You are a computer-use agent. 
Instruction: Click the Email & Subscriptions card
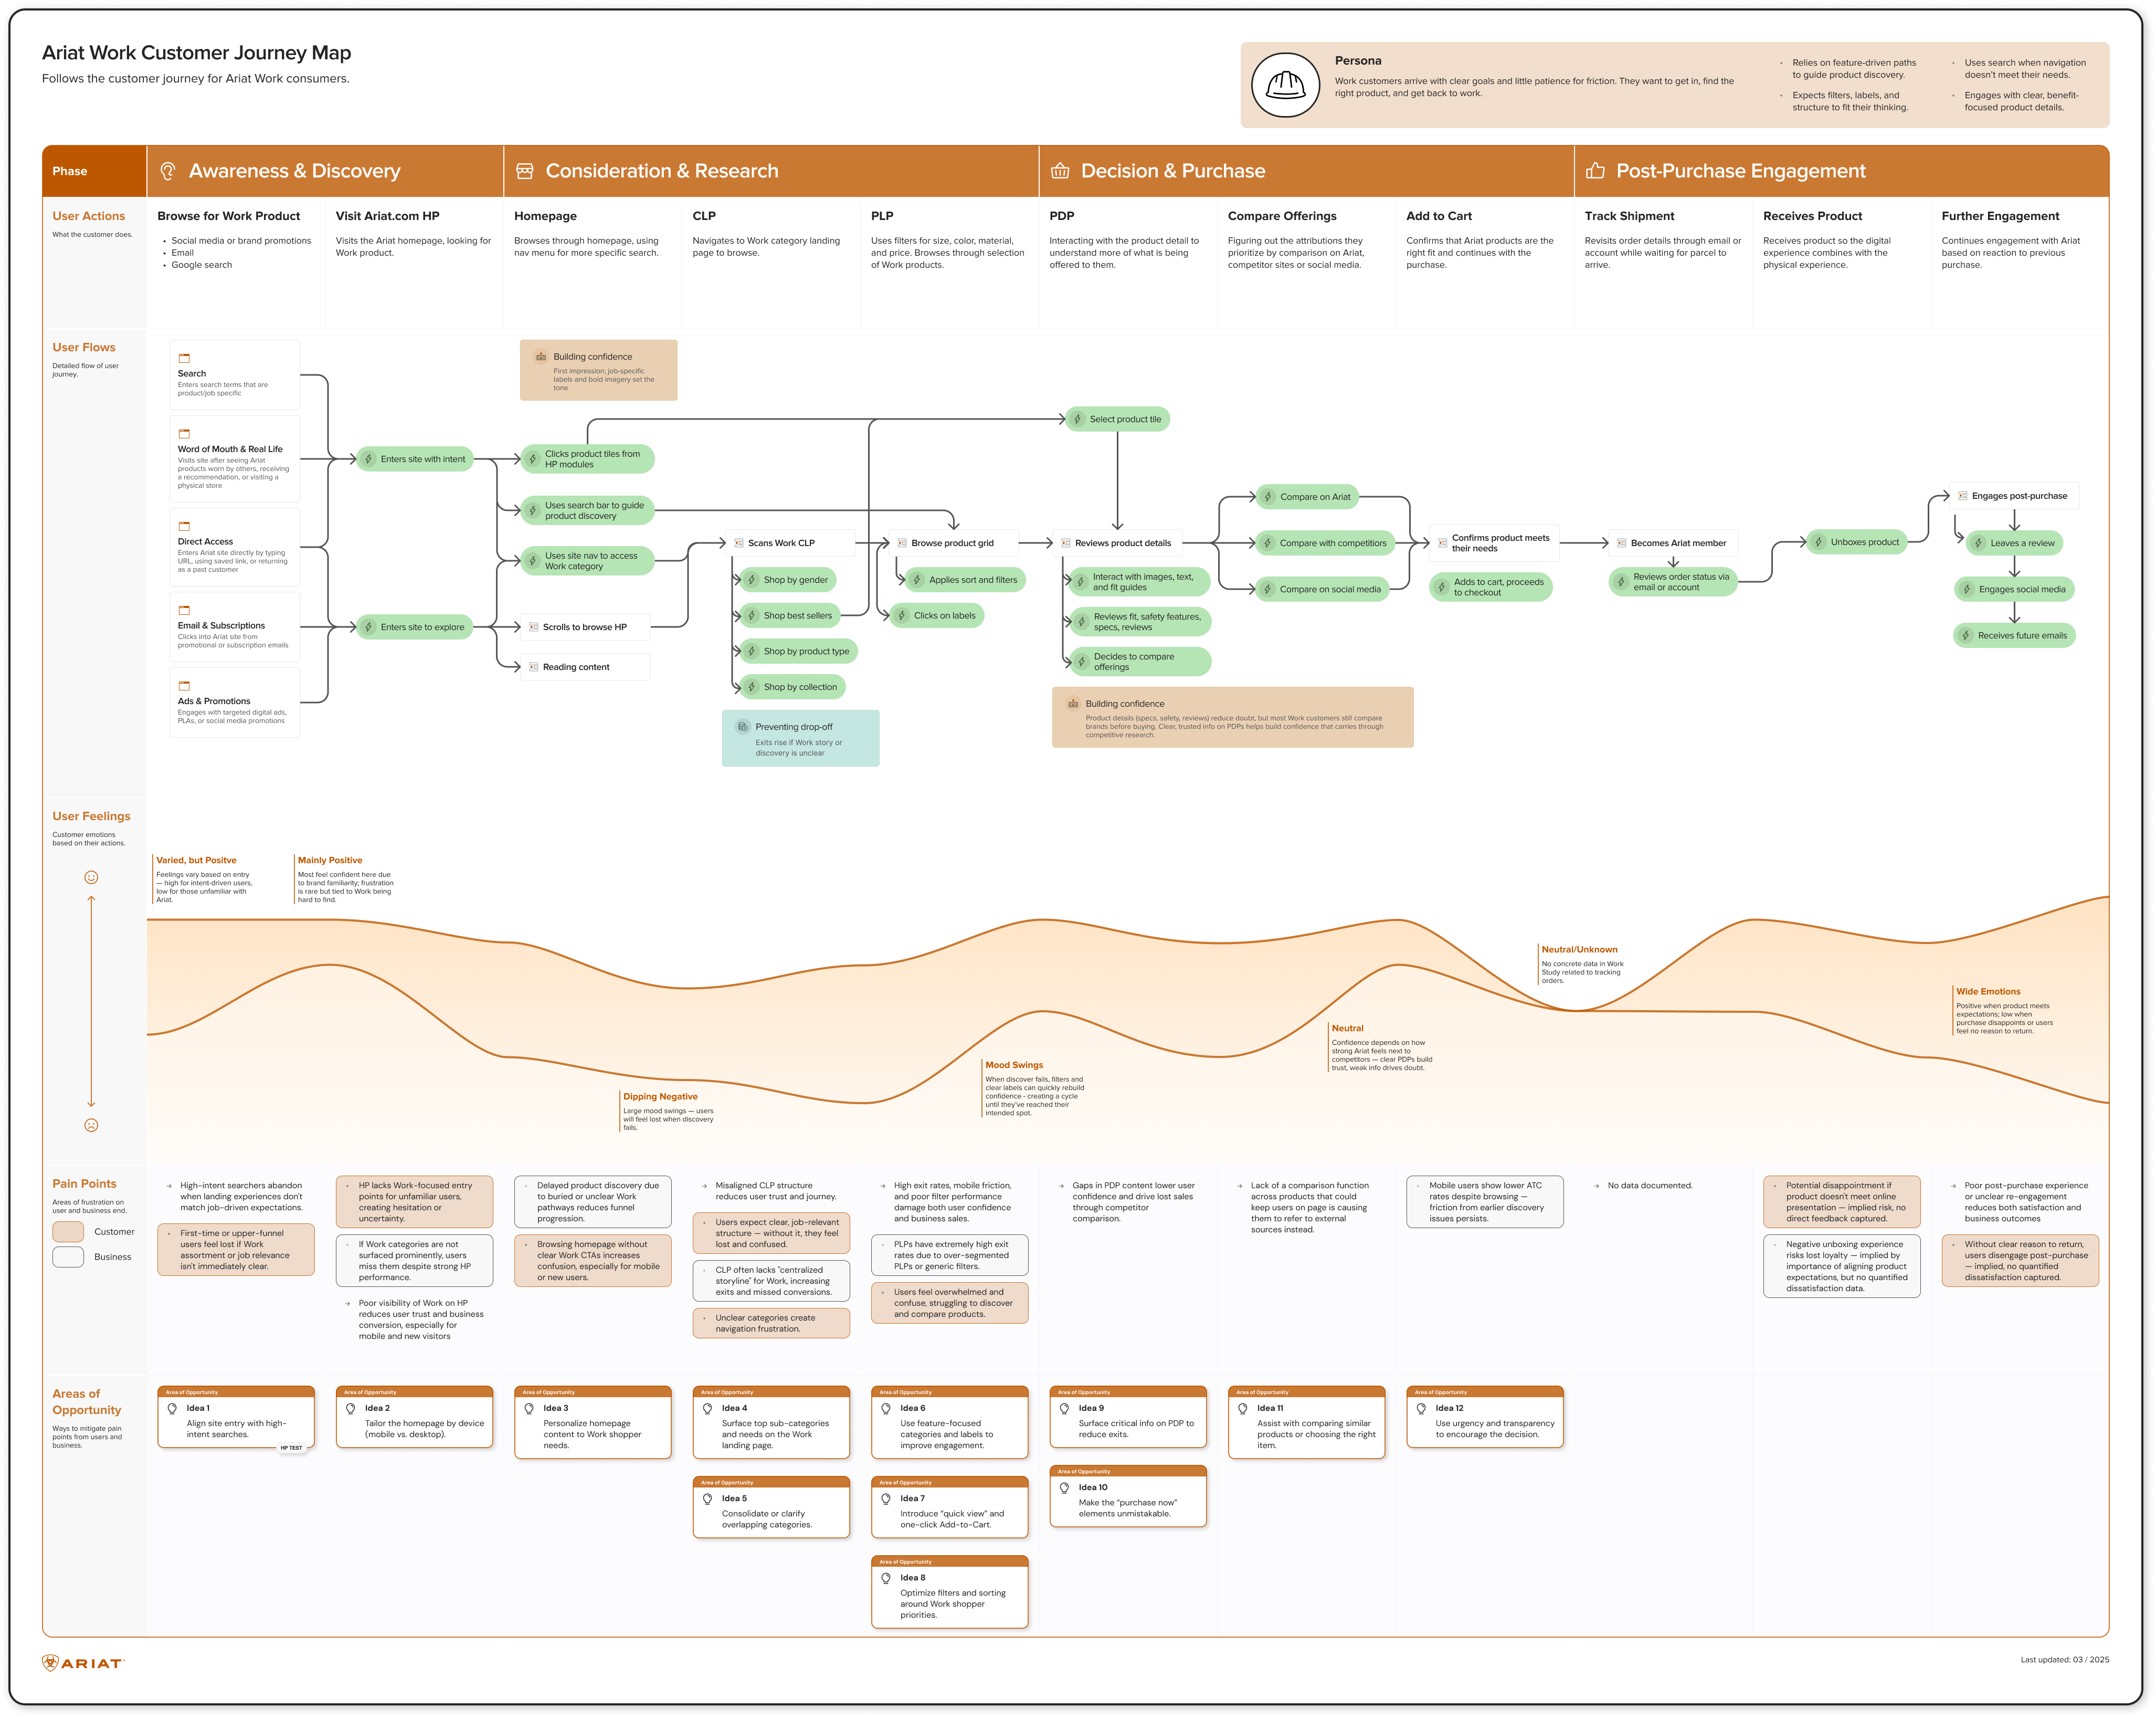235,627
